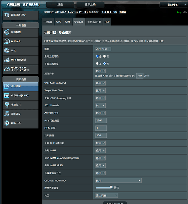The height and width of the screenshot is (204, 188).
Task: Switch to the MLO tab
Action: point(107,22)
